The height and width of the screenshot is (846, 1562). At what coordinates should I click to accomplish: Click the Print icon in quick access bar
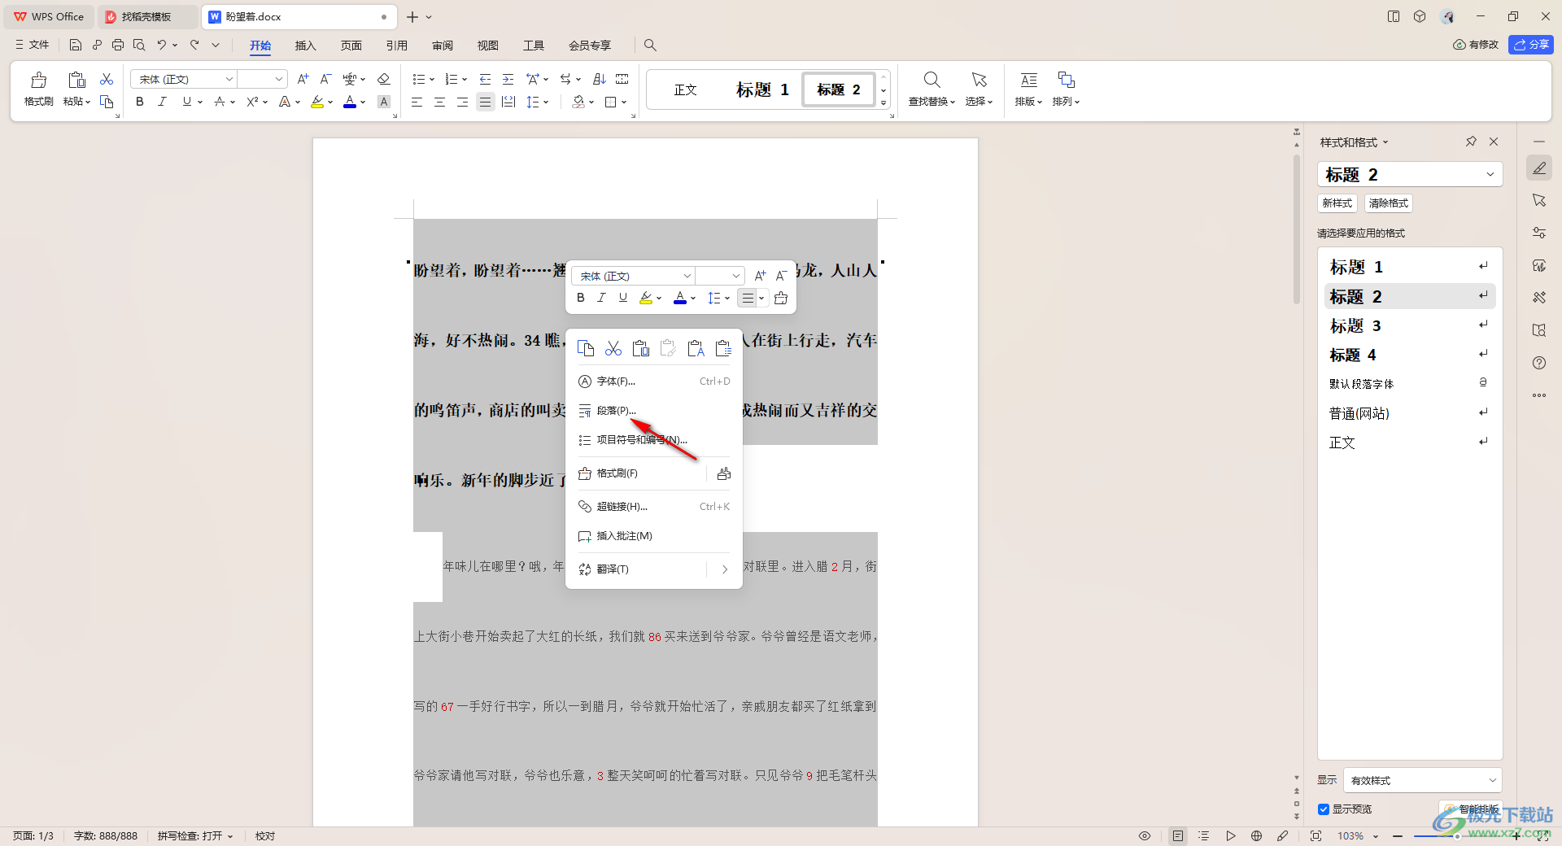(x=118, y=46)
